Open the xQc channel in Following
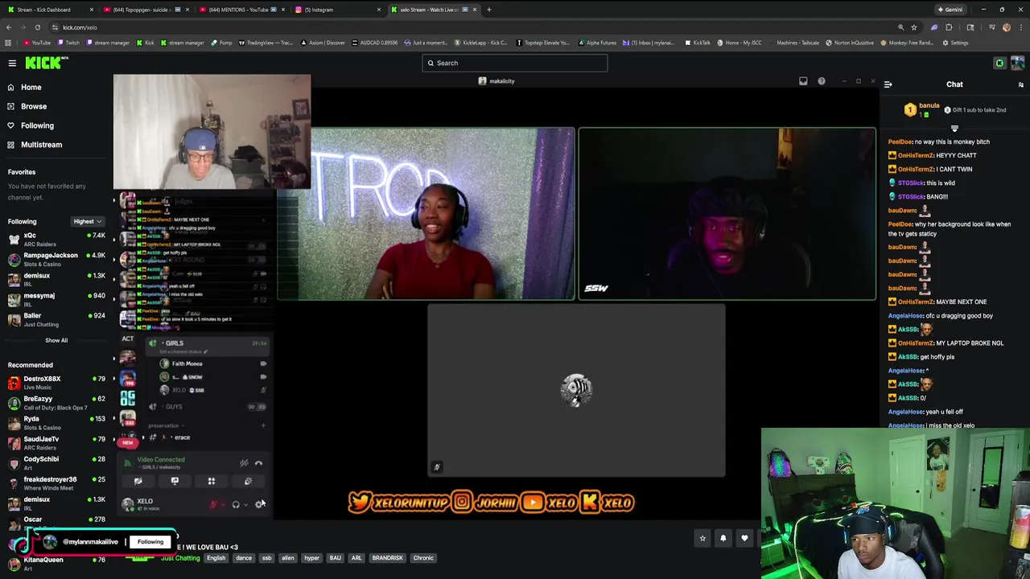The image size is (1030, 579). pyautogui.click(x=56, y=239)
